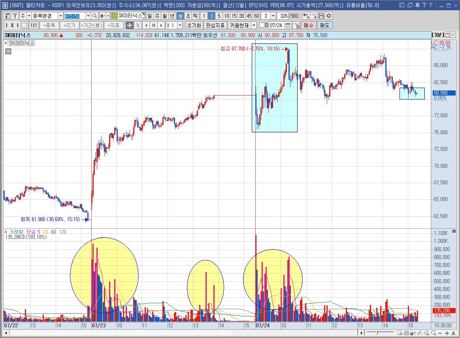Screen dimensions: 460x338
Task: Click the bottom trend line drawing icon
Action: coord(420,333)
